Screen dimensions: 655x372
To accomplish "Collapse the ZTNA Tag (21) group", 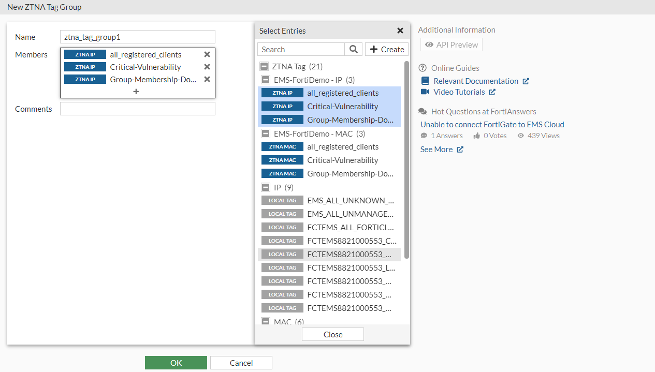I will [264, 66].
